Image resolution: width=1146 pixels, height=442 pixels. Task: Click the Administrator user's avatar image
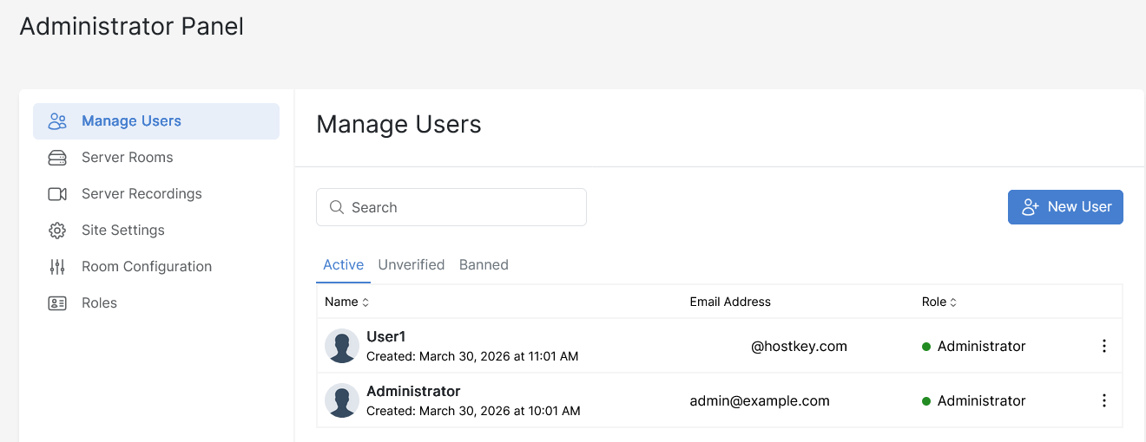click(342, 400)
